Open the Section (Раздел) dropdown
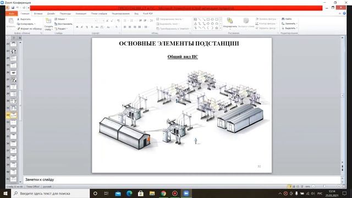 coord(61,29)
